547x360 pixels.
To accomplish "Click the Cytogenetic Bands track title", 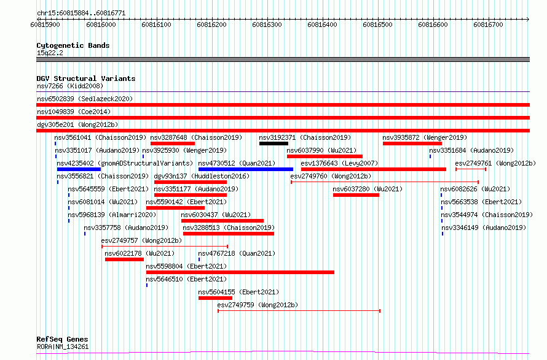I will pyautogui.click(x=73, y=45).
